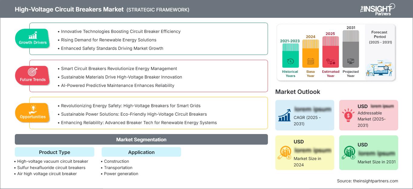Click the Estimated Year gear icon
413x189 pixels.
click(x=330, y=62)
